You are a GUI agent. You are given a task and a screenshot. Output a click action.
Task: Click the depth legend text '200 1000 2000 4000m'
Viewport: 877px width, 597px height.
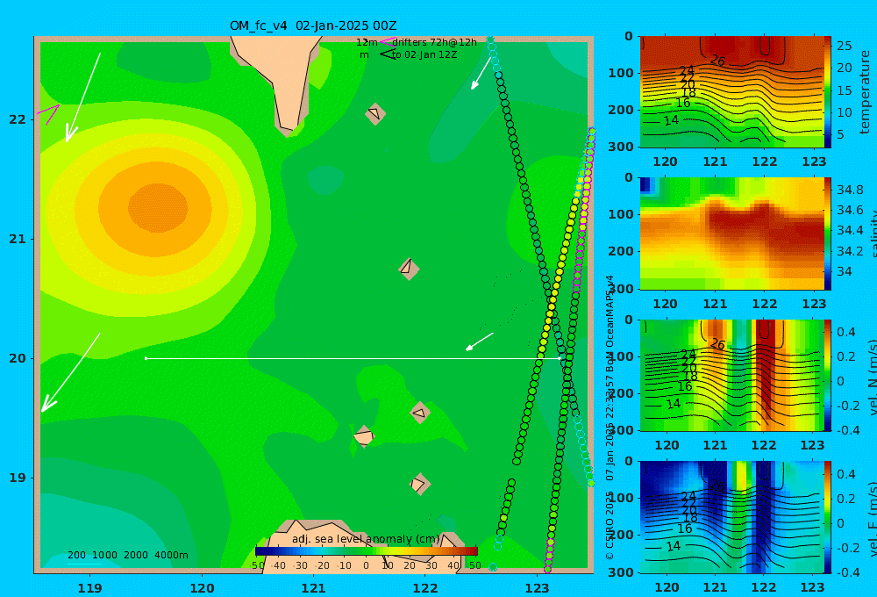[127, 555]
